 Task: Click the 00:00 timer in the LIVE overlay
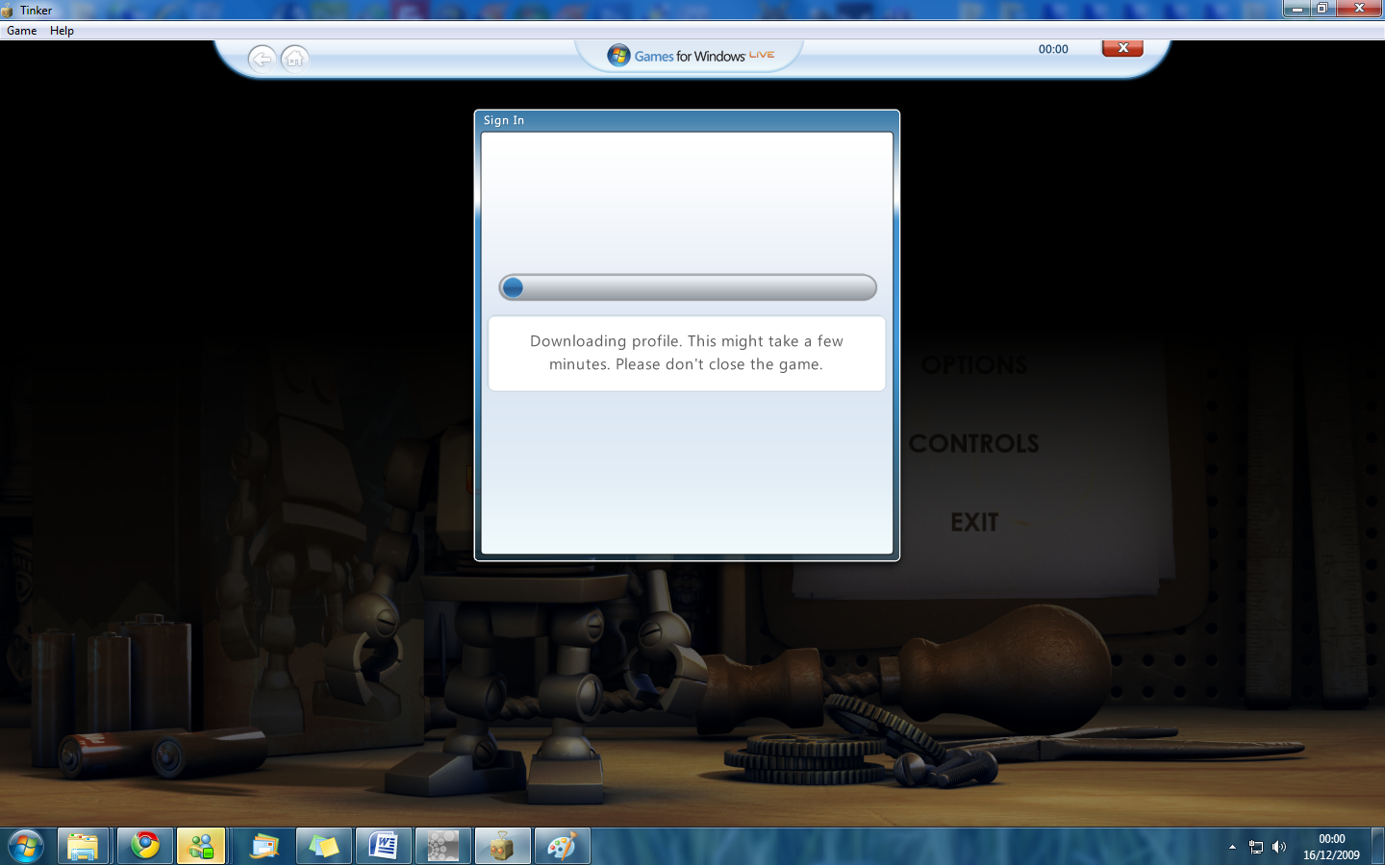click(x=1053, y=49)
